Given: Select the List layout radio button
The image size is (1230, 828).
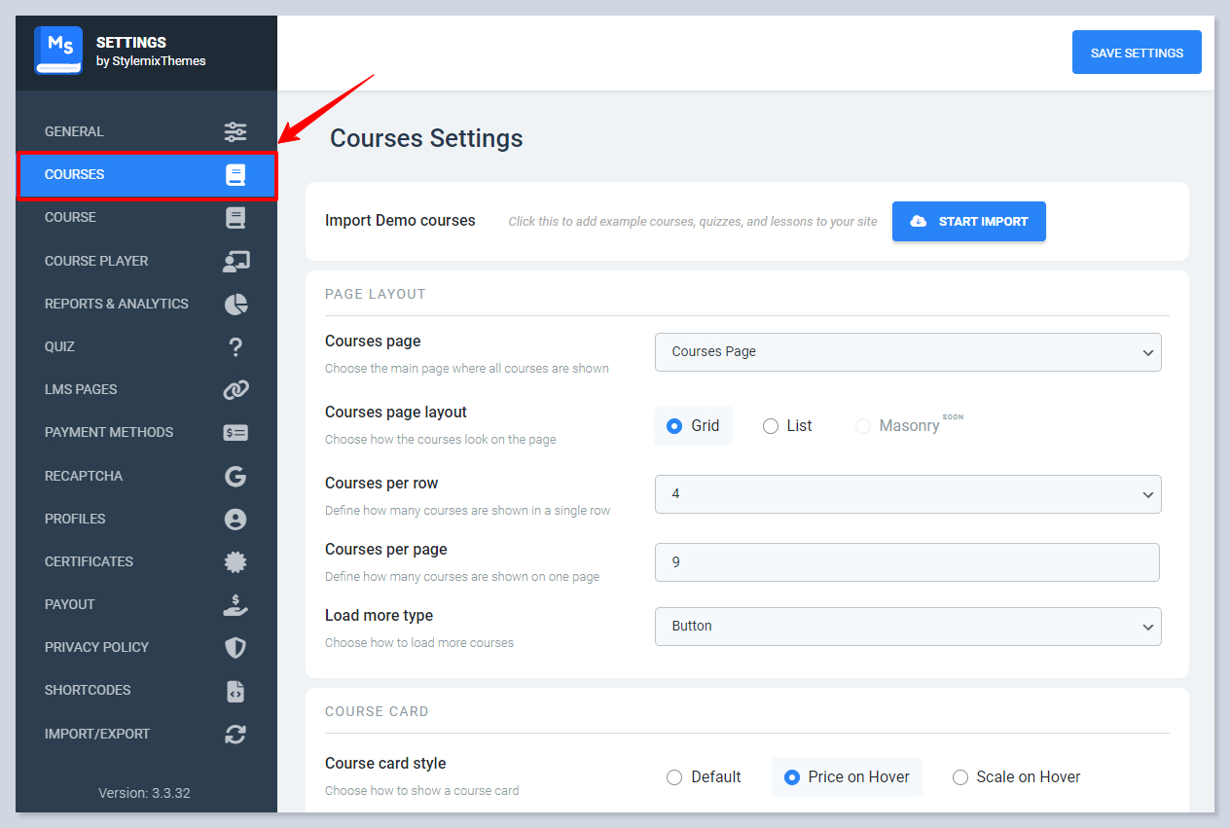Looking at the screenshot, I should click(x=771, y=426).
